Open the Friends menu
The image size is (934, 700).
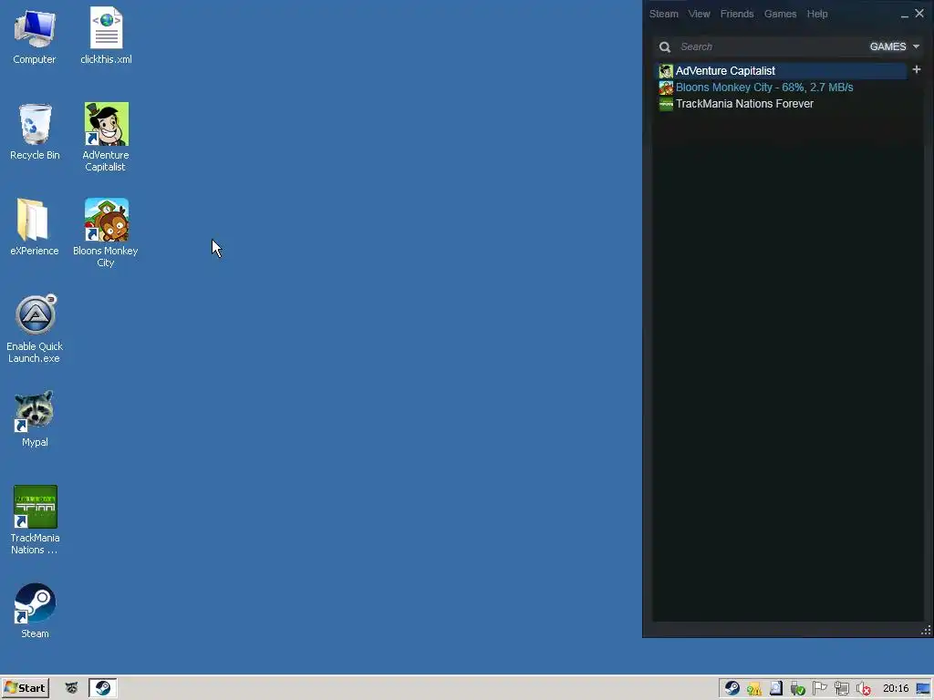click(737, 14)
